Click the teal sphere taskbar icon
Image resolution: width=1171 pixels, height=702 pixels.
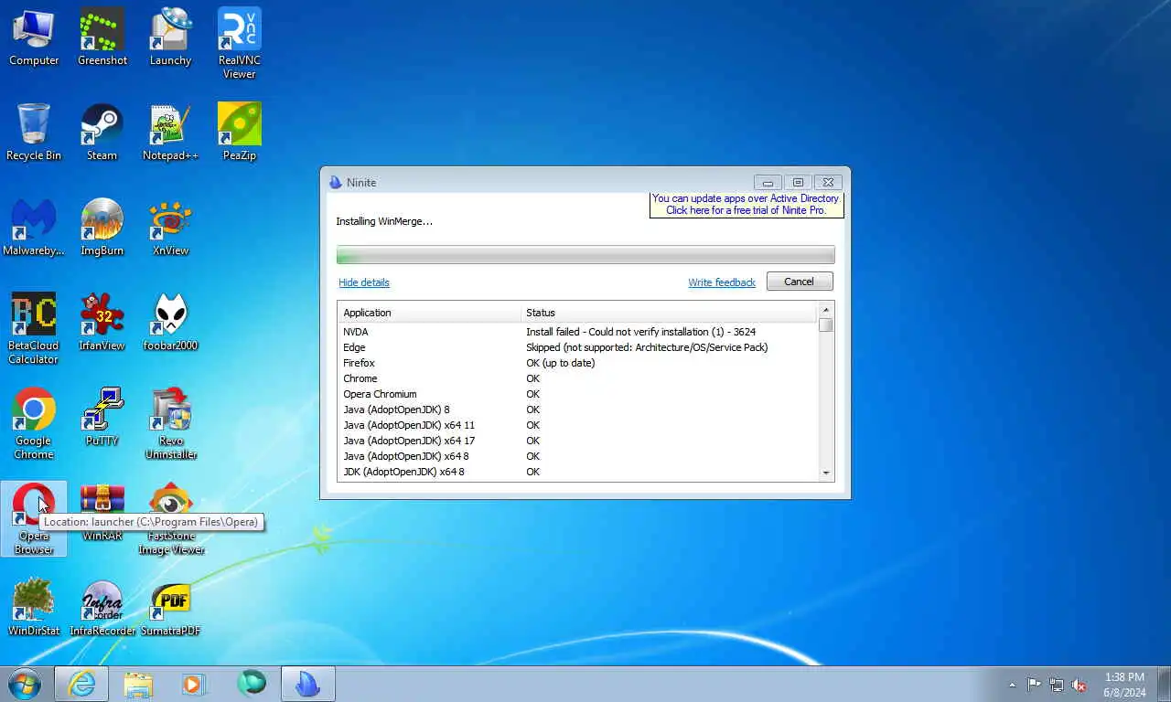point(251,683)
